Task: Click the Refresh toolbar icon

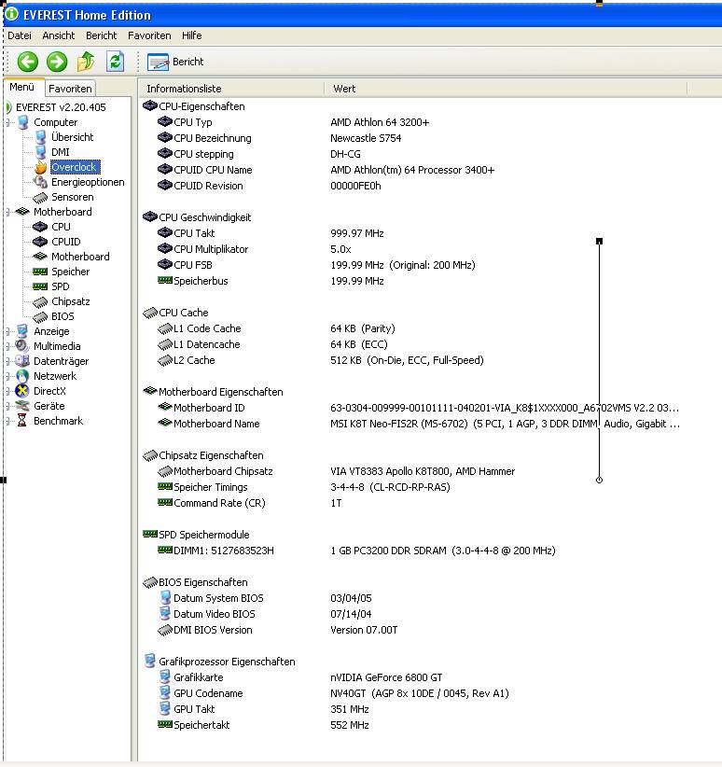Action: [116, 62]
